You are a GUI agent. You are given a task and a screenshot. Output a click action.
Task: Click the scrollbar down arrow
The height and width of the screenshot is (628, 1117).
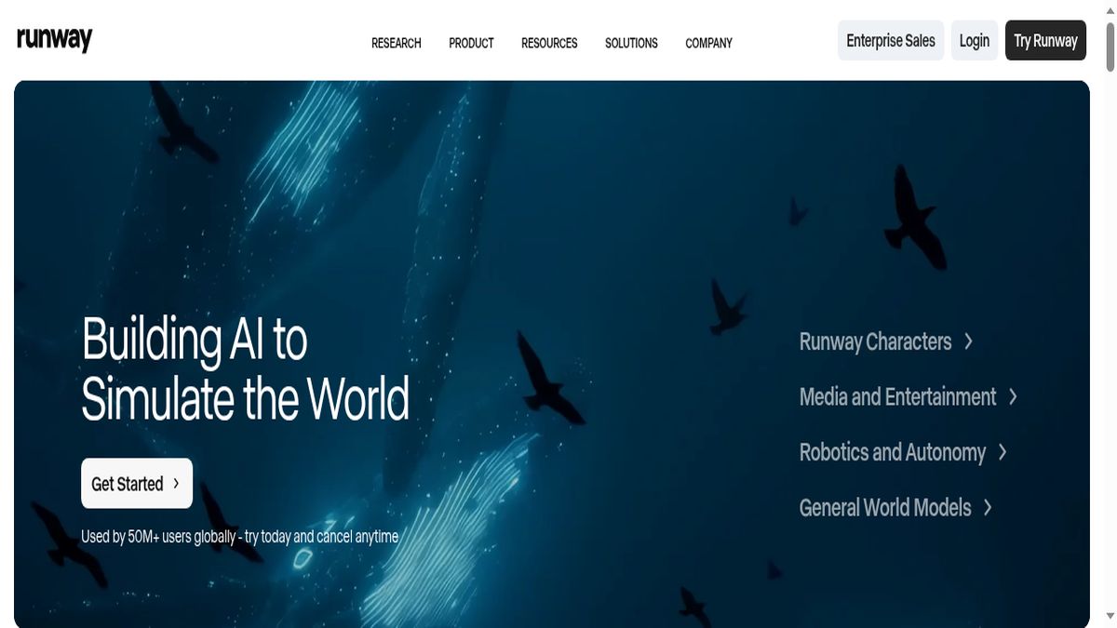pos(1110,616)
